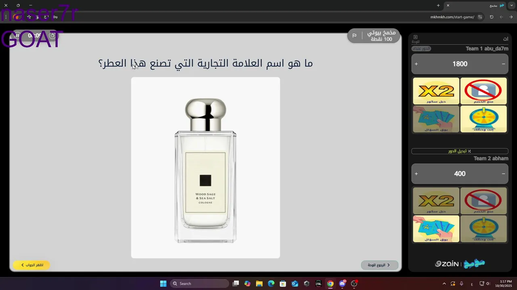Open Microsoft Store from the taskbar

(x=283, y=284)
